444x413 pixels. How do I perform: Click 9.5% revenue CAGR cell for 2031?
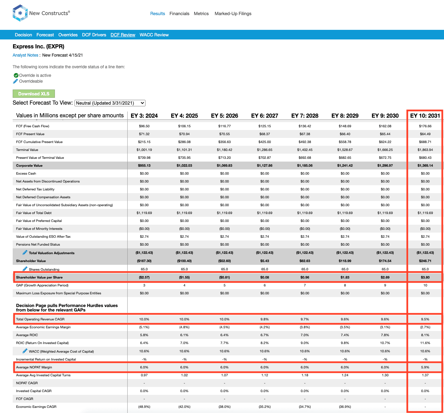click(x=425, y=319)
